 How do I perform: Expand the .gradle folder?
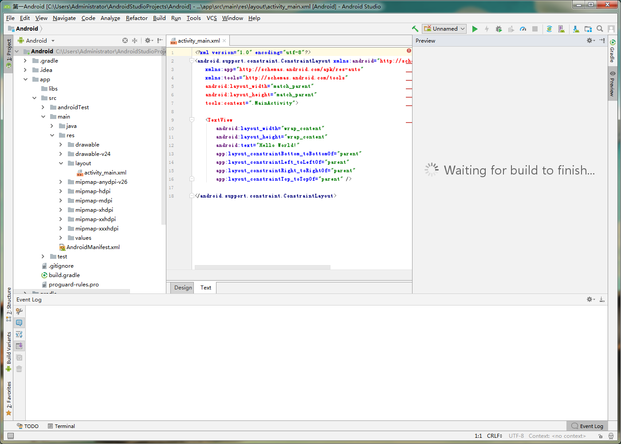coord(25,61)
